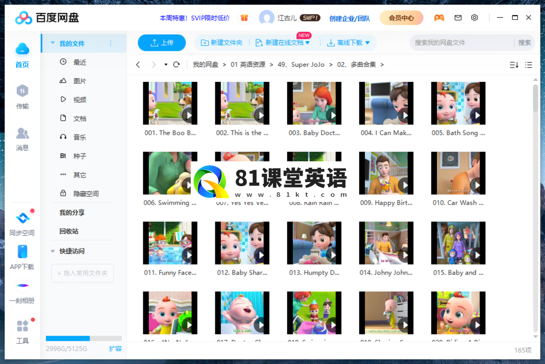Click the refresh icon in navigation bar
This screenshot has height=364, width=545.
176,64
